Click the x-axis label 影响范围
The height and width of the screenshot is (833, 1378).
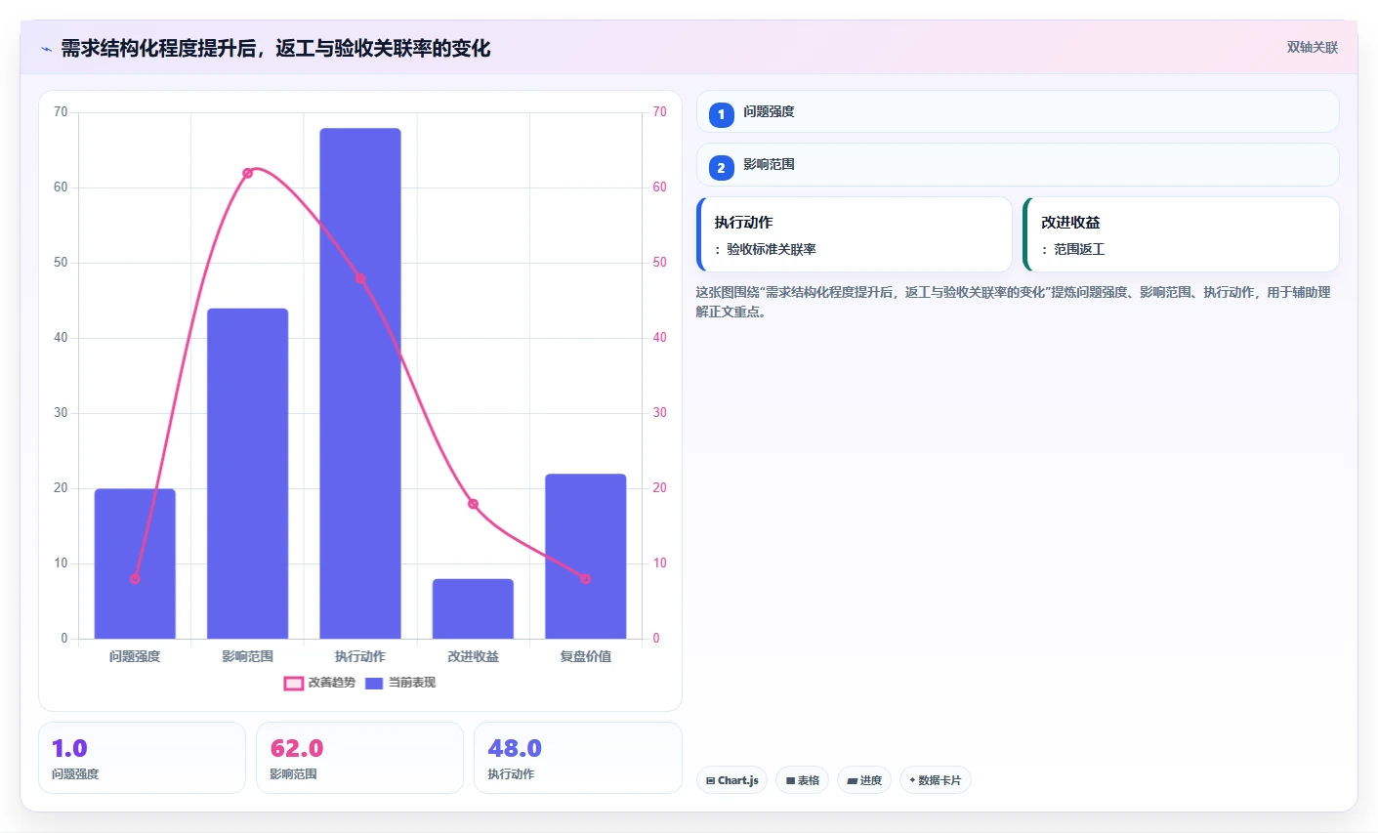[x=247, y=656]
